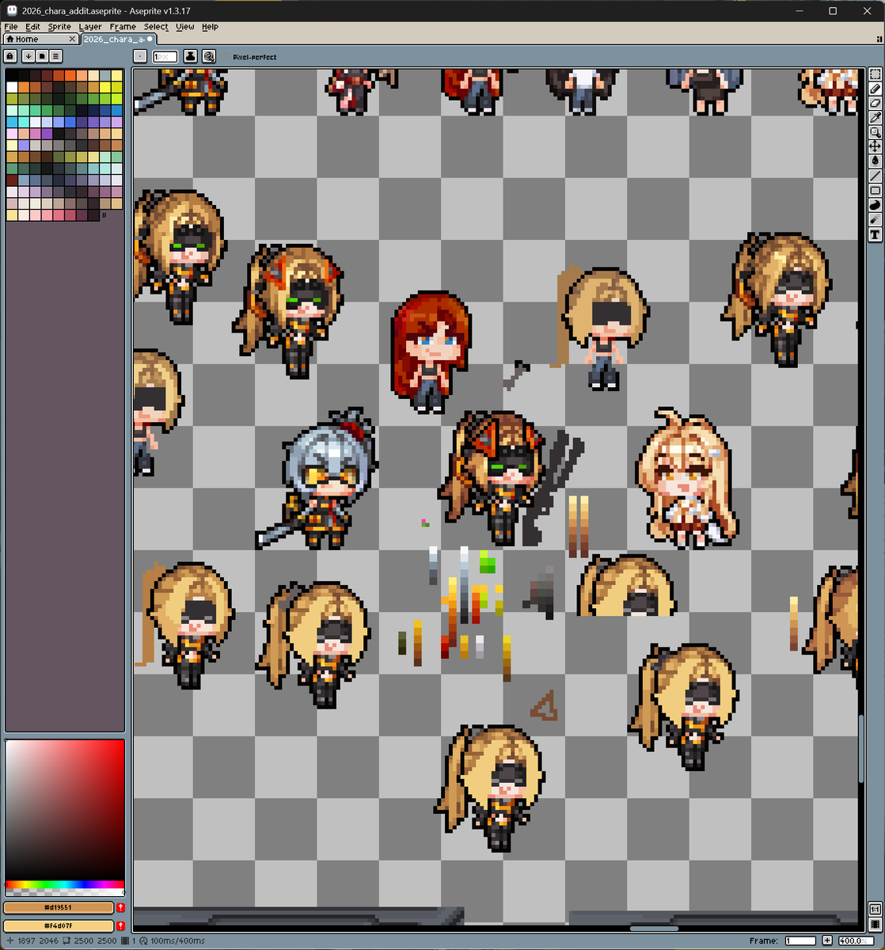Click the 100ms/400ms text in status bar
Screen dimensions: 885x950
[177, 940]
